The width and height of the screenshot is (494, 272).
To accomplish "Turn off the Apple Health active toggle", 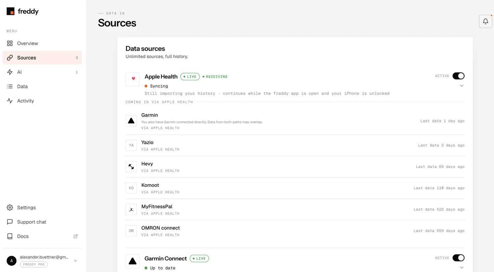I will coord(458,76).
